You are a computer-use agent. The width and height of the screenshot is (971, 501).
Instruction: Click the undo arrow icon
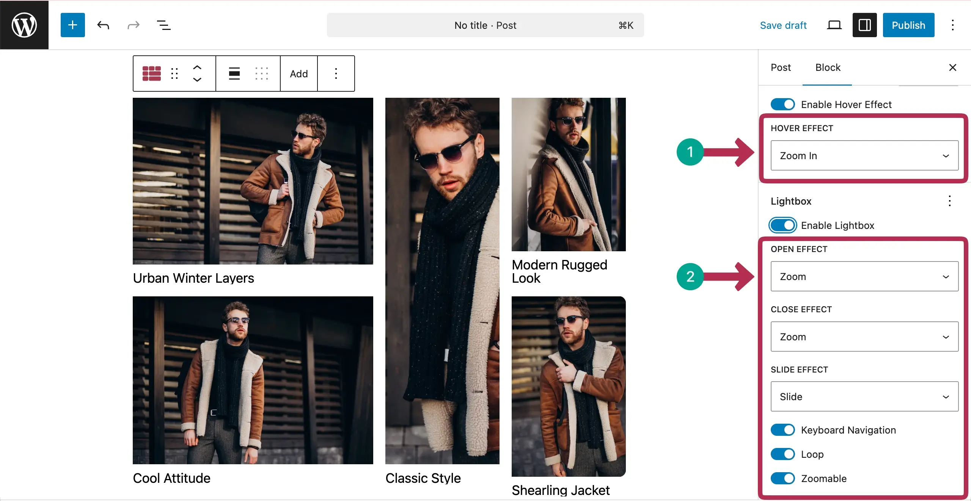click(x=103, y=25)
